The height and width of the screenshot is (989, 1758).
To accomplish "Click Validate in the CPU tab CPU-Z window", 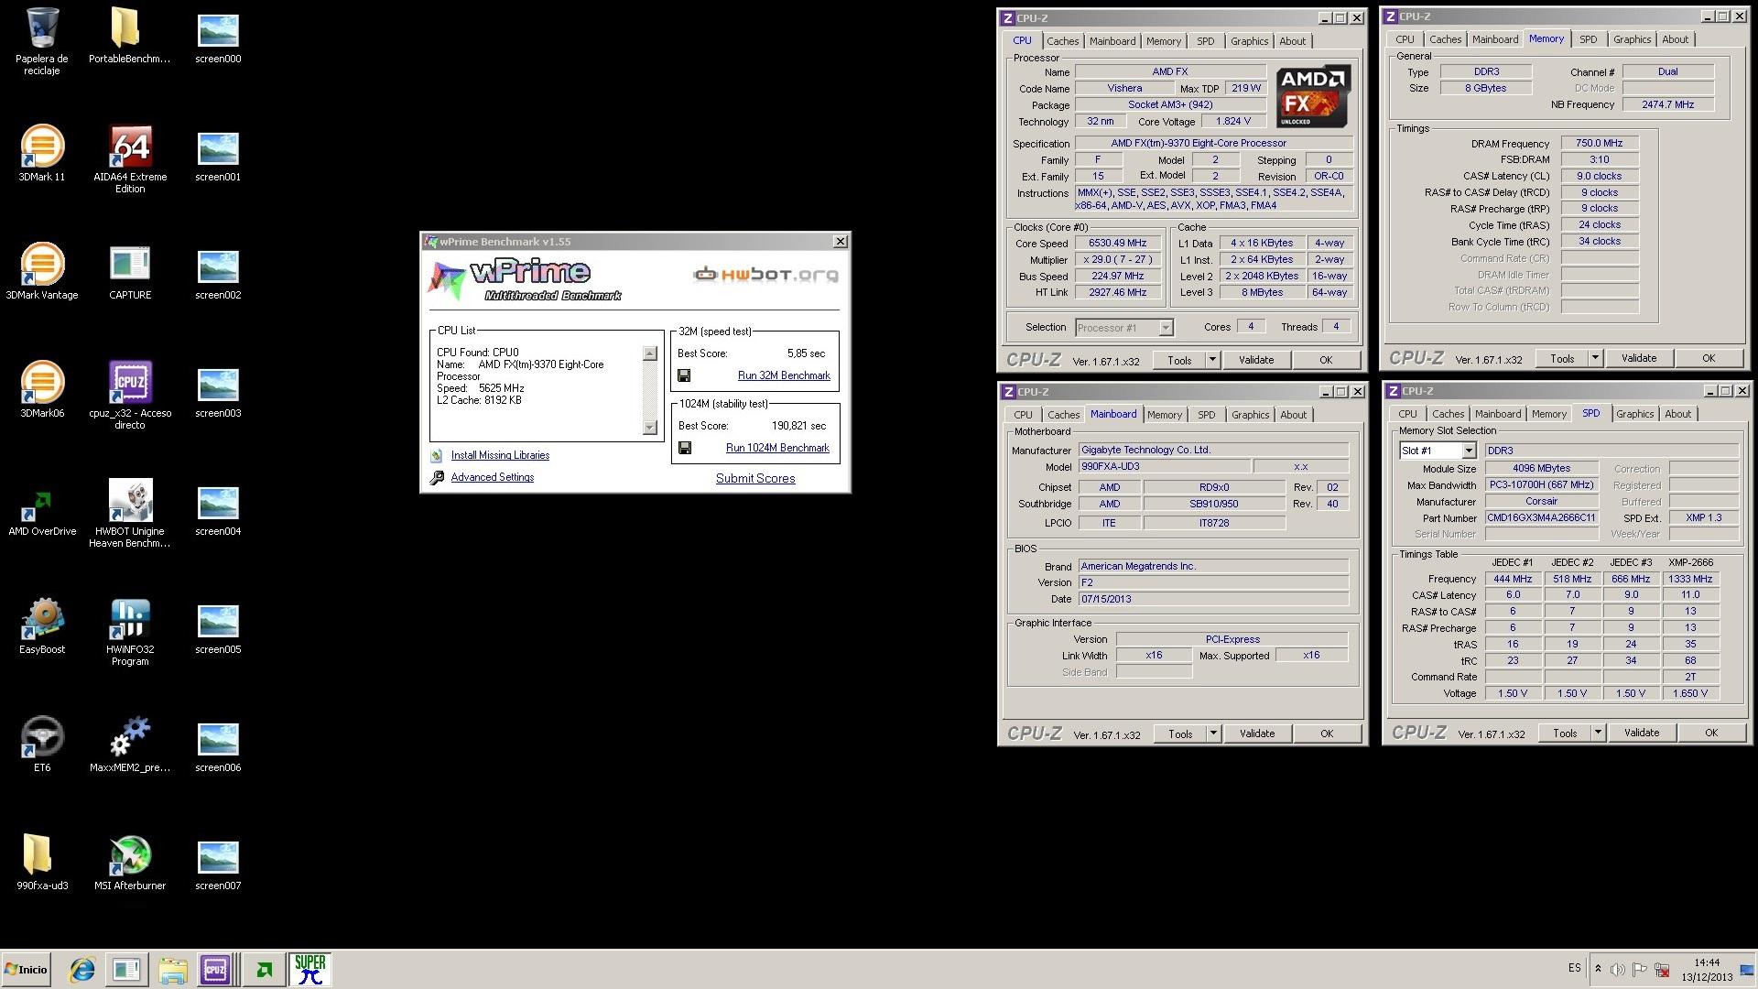I will 1256,360.
